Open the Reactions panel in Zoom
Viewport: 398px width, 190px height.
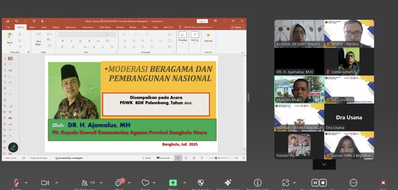point(146,182)
